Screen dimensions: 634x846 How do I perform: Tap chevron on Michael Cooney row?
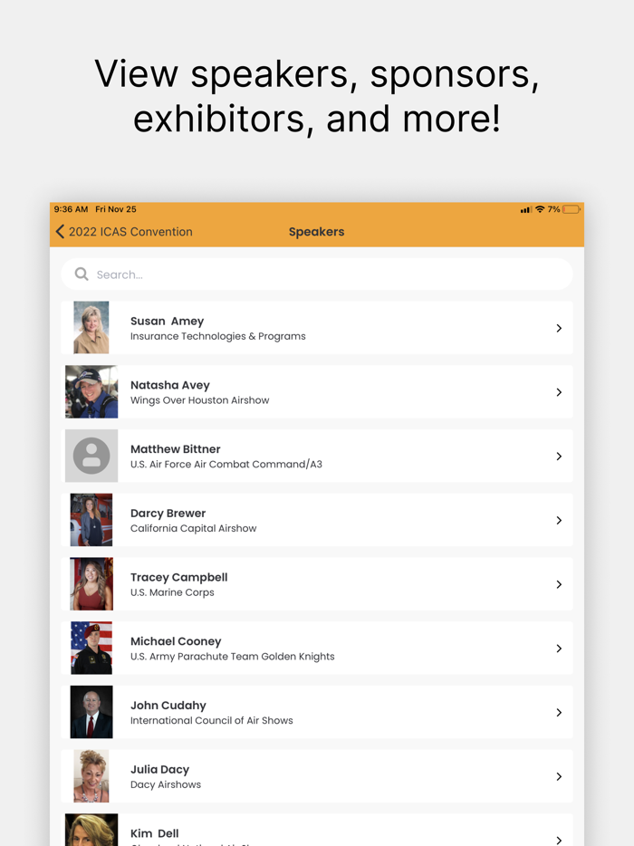(x=559, y=649)
